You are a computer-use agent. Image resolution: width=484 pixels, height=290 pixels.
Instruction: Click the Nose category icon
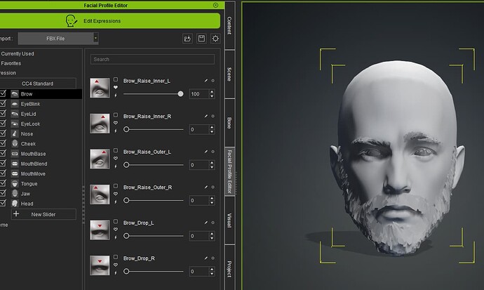15,133
